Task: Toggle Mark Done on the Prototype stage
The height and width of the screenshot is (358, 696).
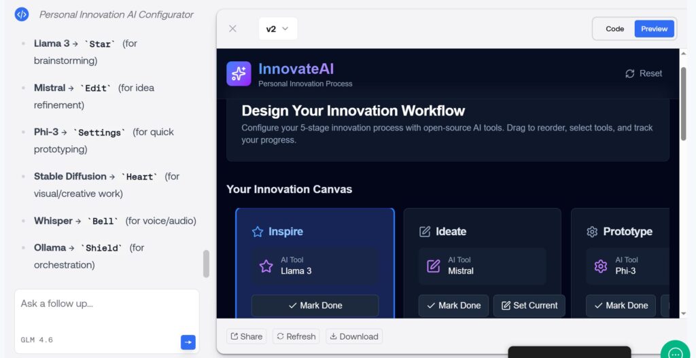Action: click(620, 306)
